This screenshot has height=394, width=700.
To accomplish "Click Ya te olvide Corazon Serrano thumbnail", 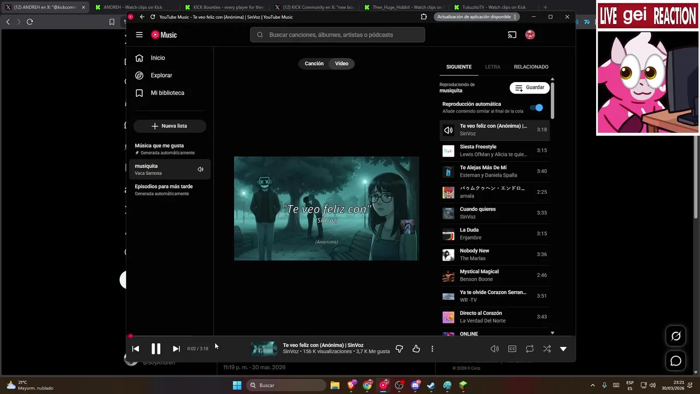I will pos(448,296).
